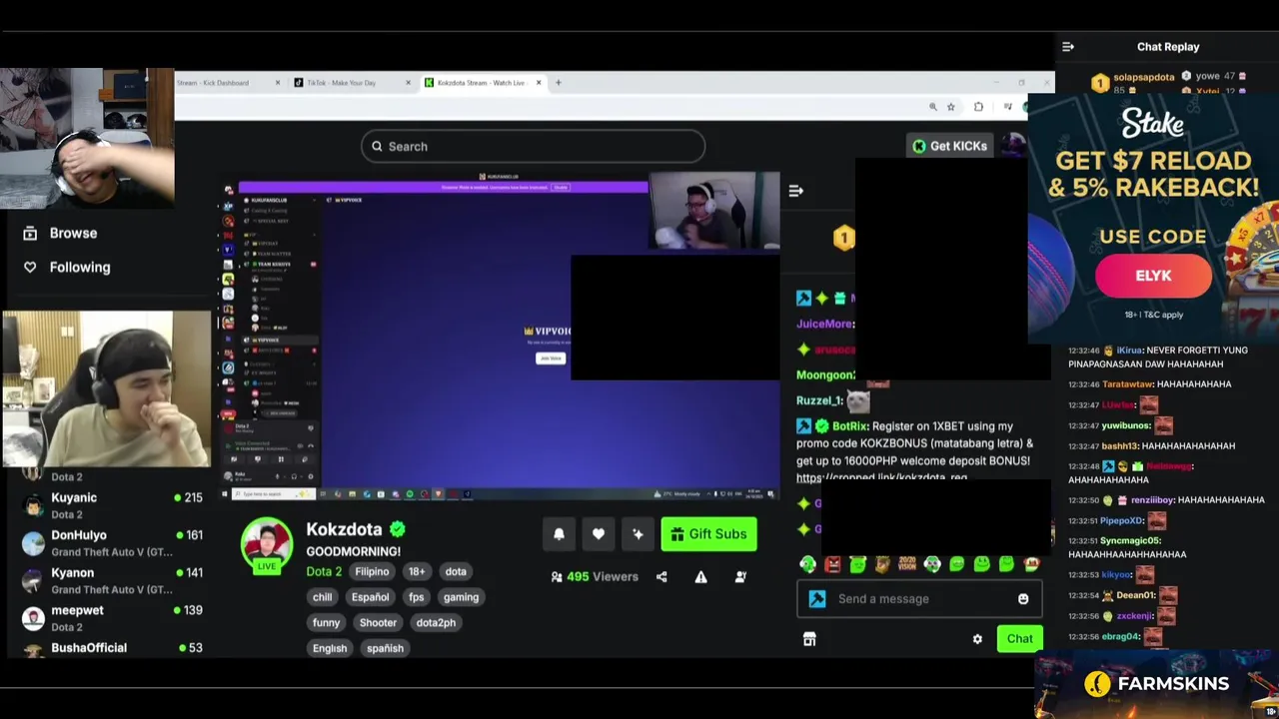1279x719 pixels.
Task: Click the FARMSKINS banner
Action: tap(1156, 684)
